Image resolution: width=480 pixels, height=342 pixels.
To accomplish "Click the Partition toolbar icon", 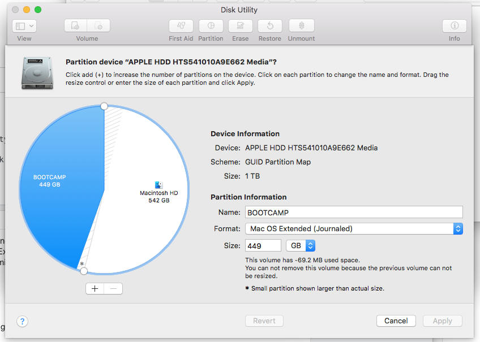I will (211, 26).
